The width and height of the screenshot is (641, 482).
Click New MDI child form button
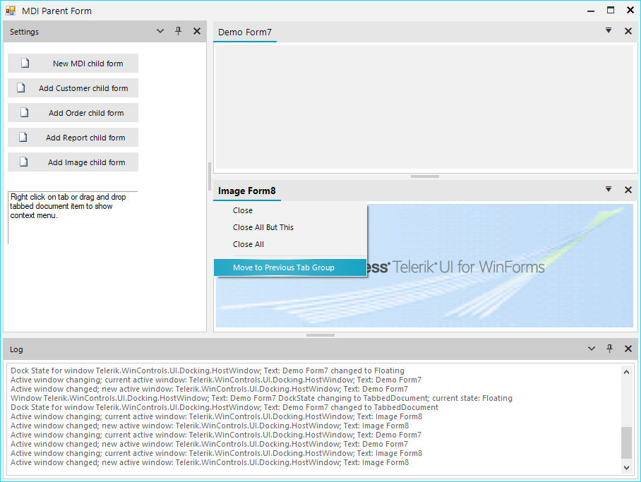(73, 64)
